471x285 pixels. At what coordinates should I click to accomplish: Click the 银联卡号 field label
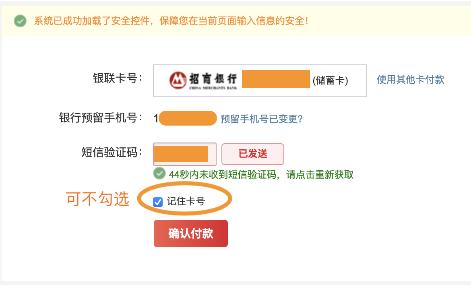pyautogui.click(x=118, y=78)
